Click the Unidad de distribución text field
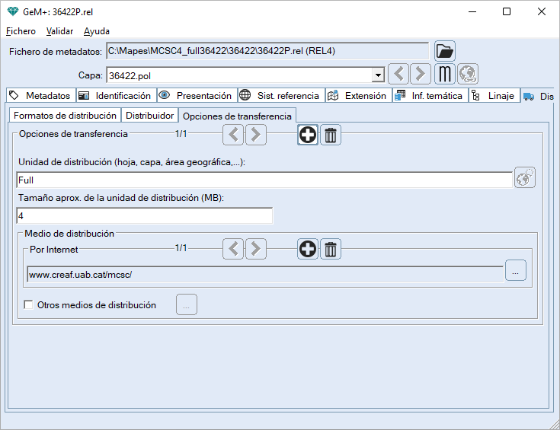This screenshot has height=430, width=560. [263, 180]
